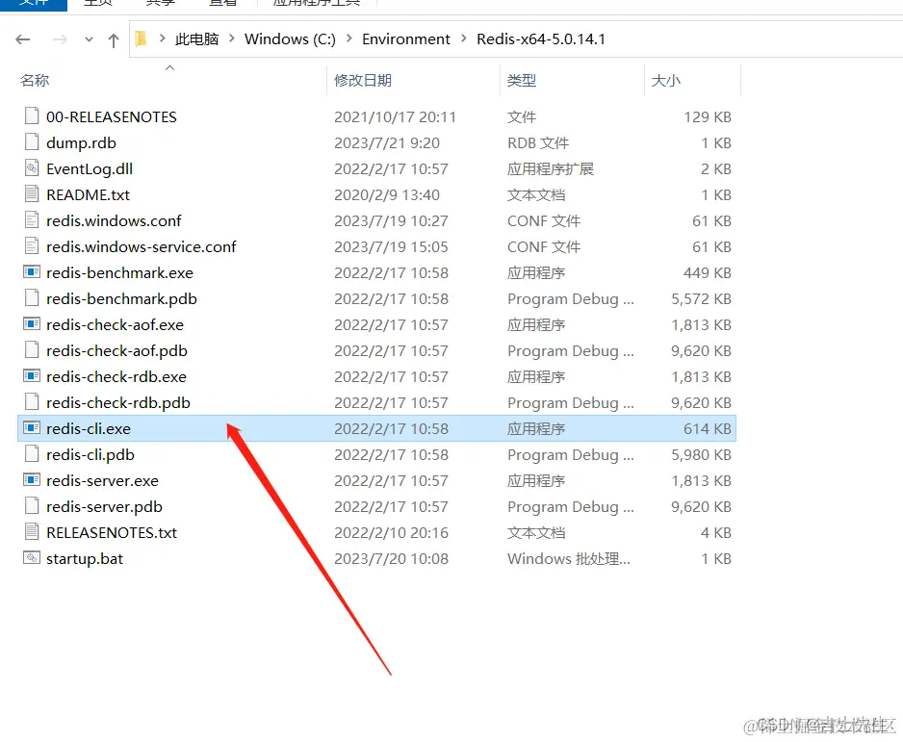Viewport: 903px width, 742px height.
Task: Click the 614 KB size cell
Action: pyautogui.click(x=708, y=429)
